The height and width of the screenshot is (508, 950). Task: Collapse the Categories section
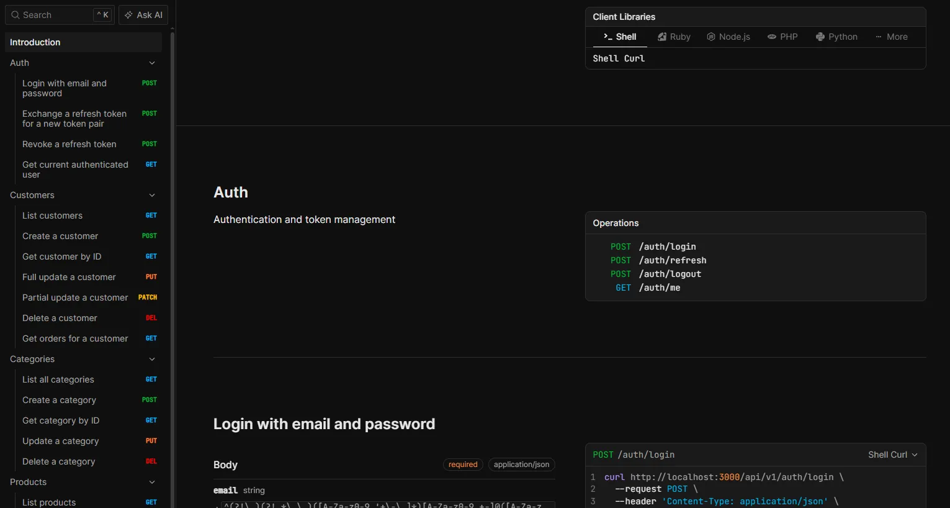click(152, 359)
